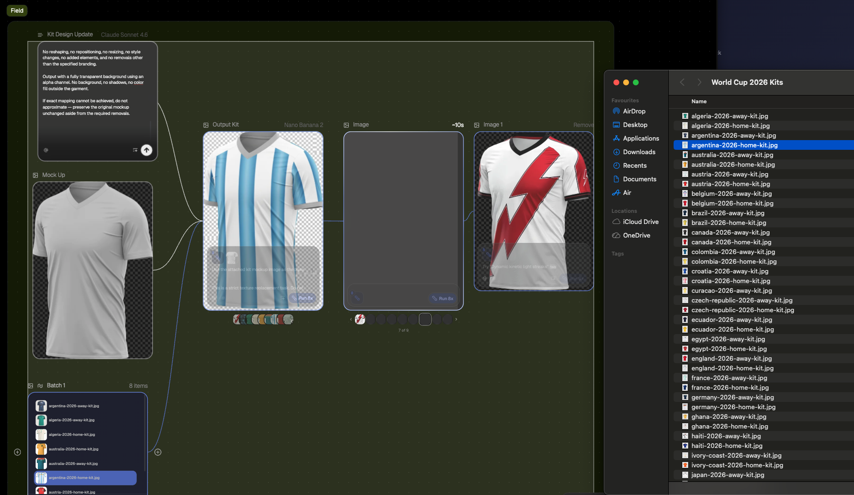
Task: Select the highlighted seventh slot in the results strip
Action: click(425, 319)
